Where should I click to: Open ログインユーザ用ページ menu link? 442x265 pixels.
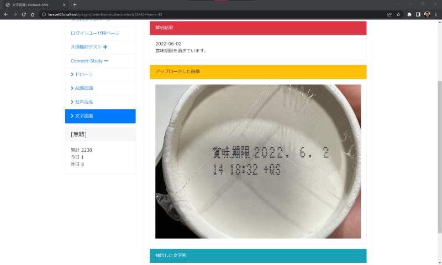(x=95, y=33)
